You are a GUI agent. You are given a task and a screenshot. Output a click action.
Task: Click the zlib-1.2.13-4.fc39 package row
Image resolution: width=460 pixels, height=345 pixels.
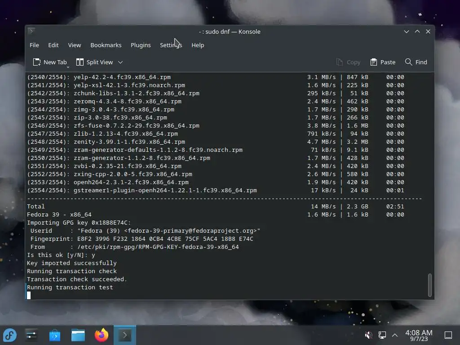[x=216, y=134]
